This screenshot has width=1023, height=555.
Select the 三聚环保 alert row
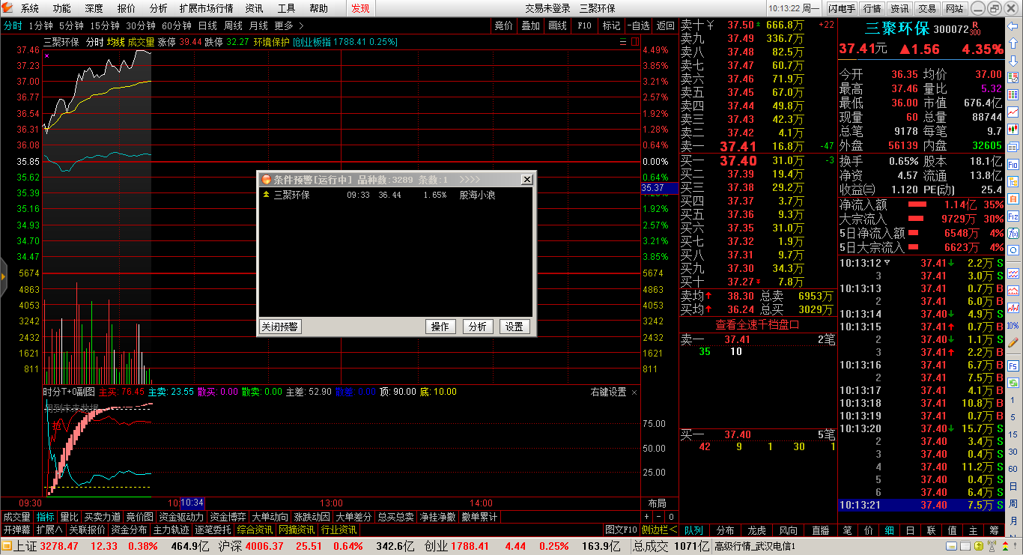[x=395, y=195]
